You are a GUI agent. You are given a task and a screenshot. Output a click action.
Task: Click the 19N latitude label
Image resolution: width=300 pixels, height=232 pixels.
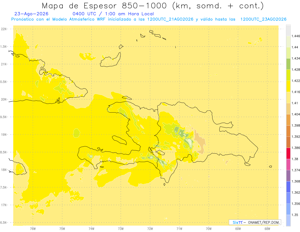coord(4,134)
